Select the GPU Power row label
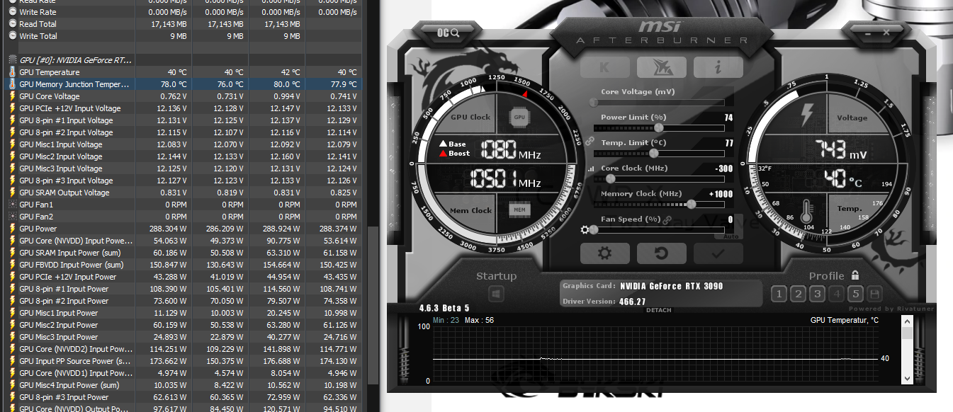The image size is (953, 412). 38,229
